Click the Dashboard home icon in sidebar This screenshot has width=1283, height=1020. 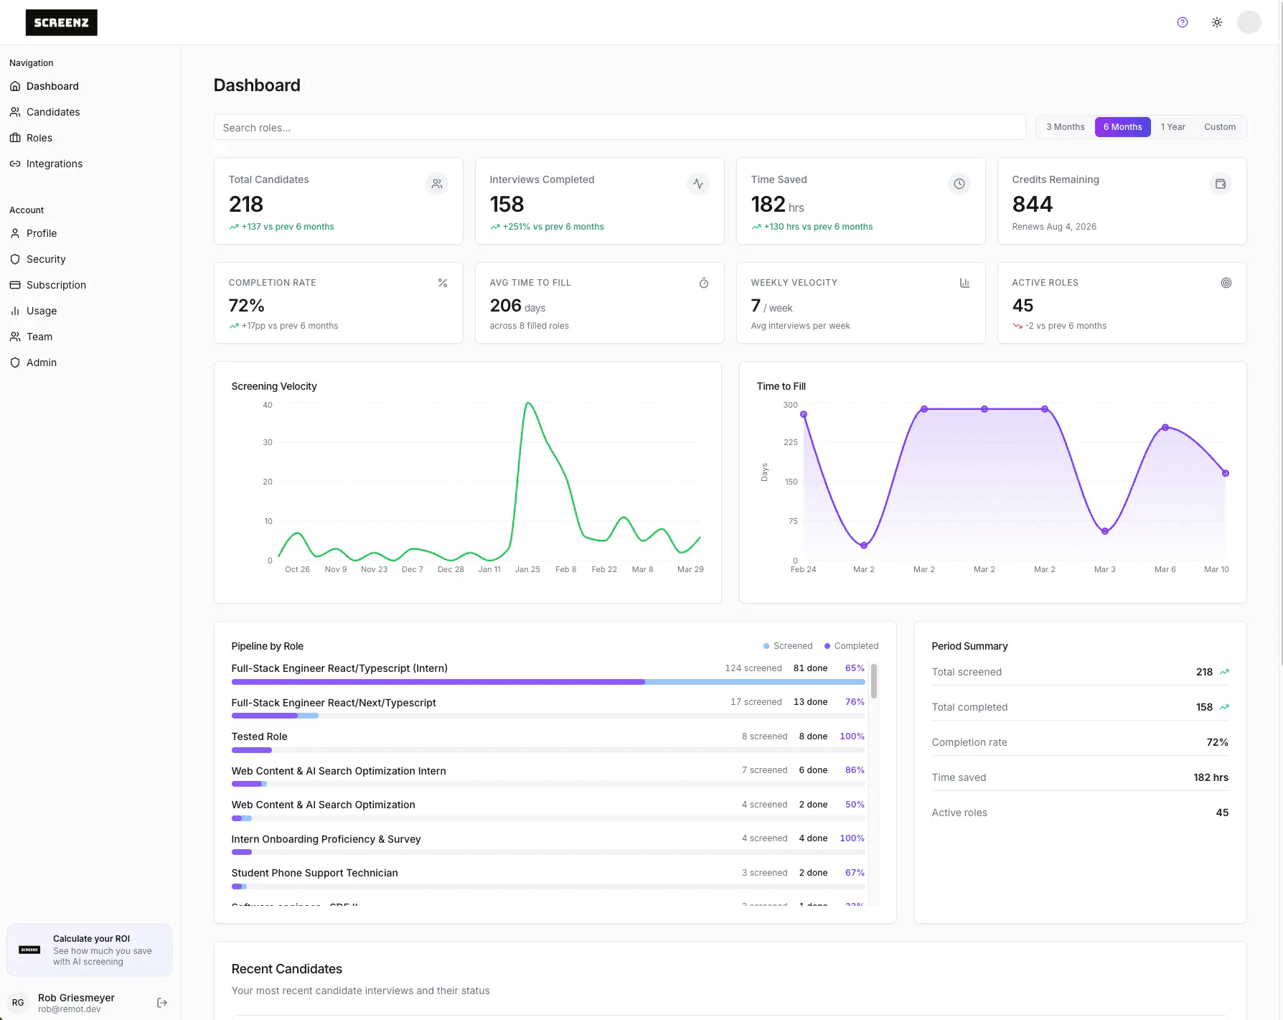pos(15,86)
